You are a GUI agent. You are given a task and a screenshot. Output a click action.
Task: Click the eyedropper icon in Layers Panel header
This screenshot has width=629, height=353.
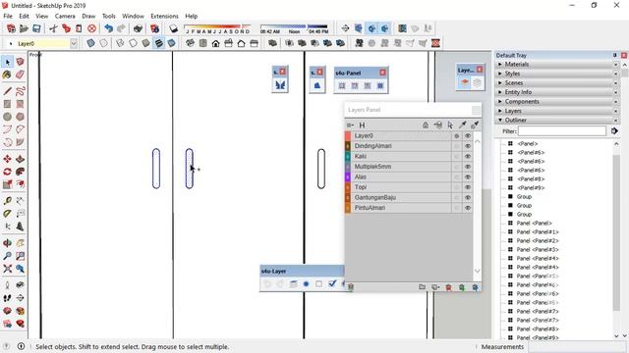pos(462,126)
